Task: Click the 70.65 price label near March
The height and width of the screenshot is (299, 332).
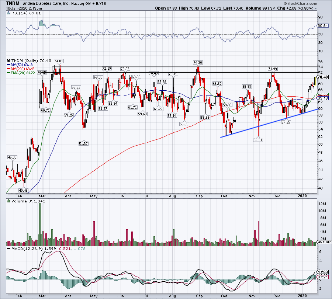Action: pyautogui.click(x=41, y=72)
